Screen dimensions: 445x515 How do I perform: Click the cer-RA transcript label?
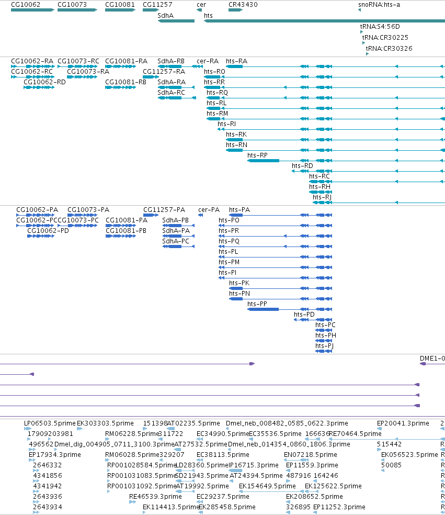(208, 61)
